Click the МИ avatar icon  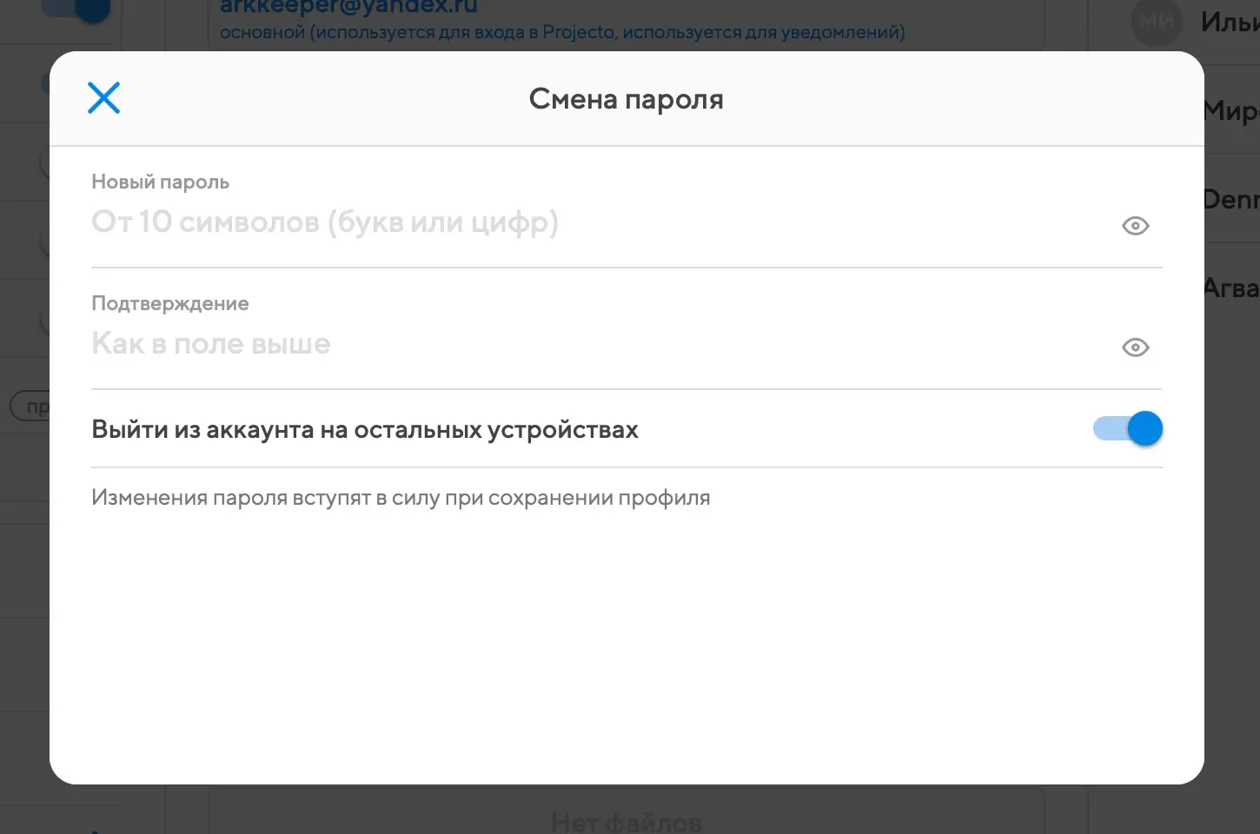(1156, 23)
